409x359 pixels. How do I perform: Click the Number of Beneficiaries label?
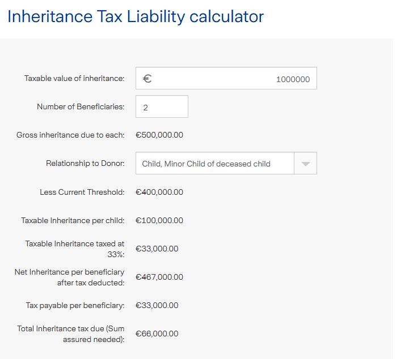point(81,107)
